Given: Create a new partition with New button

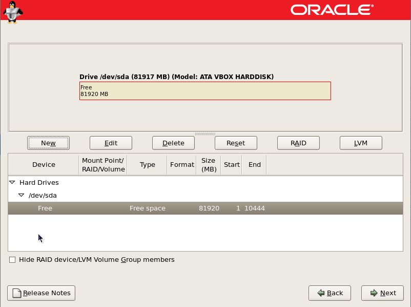Looking at the screenshot, I should [x=48, y=143].
